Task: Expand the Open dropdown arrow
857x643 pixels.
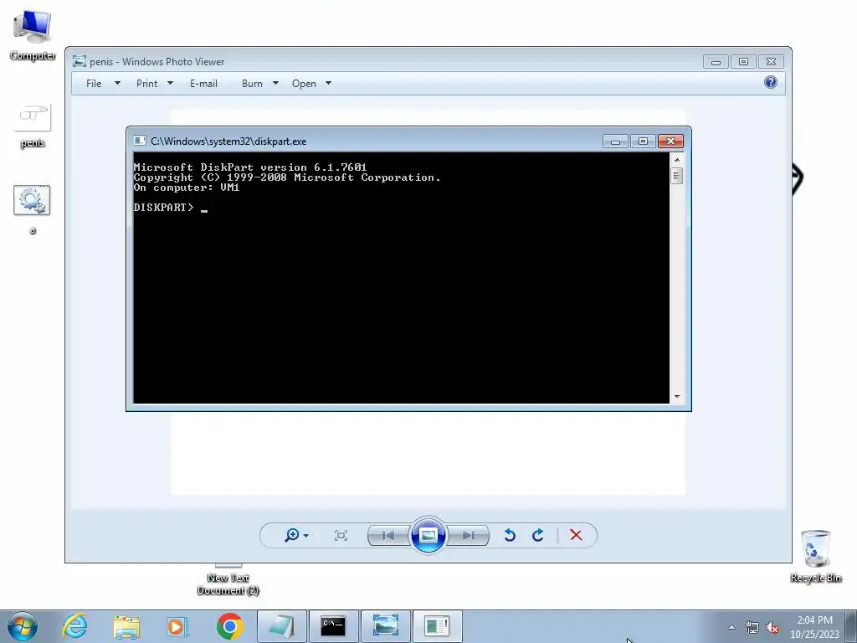Action: pyautogui.click(x=328, y=83)
